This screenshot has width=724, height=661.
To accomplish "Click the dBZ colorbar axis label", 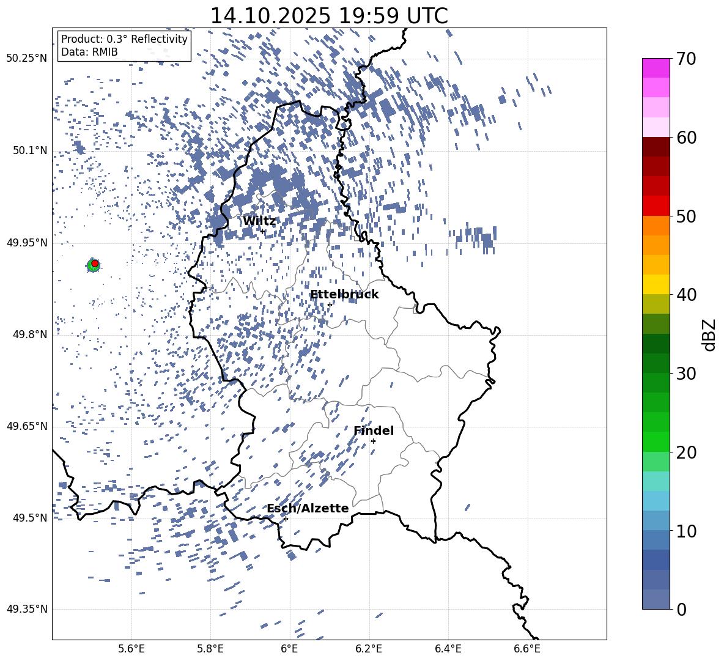I will [x=709, y=334].
